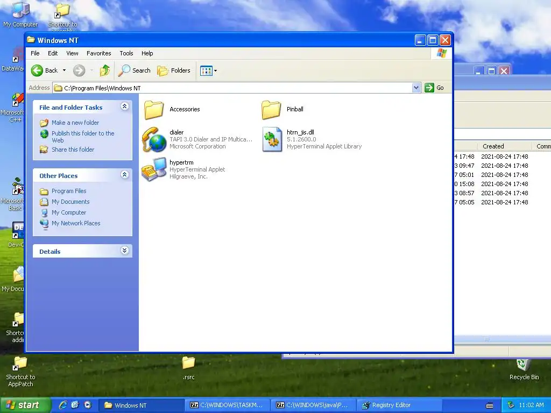Viewport: 551px width, 413px height.
Task: Select Microsoft C++ desktop shortcut
Action: click(13, 108)
